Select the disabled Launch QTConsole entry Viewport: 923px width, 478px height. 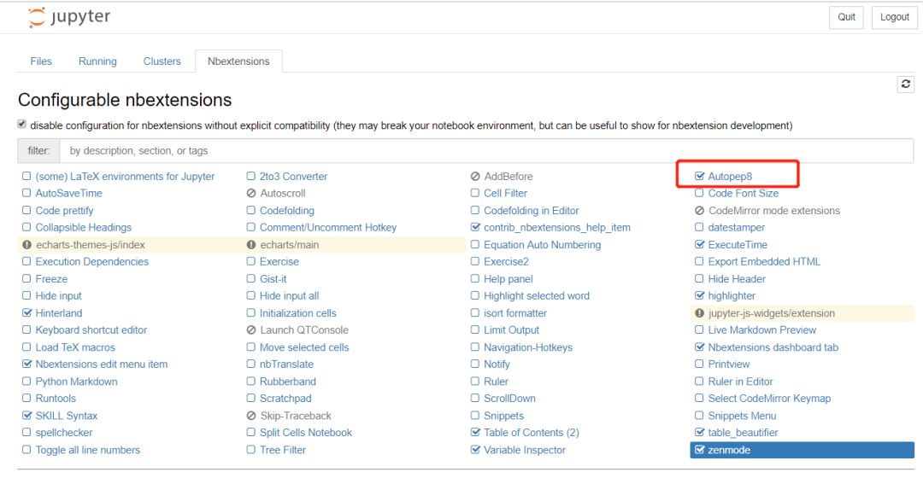point(303,329)
